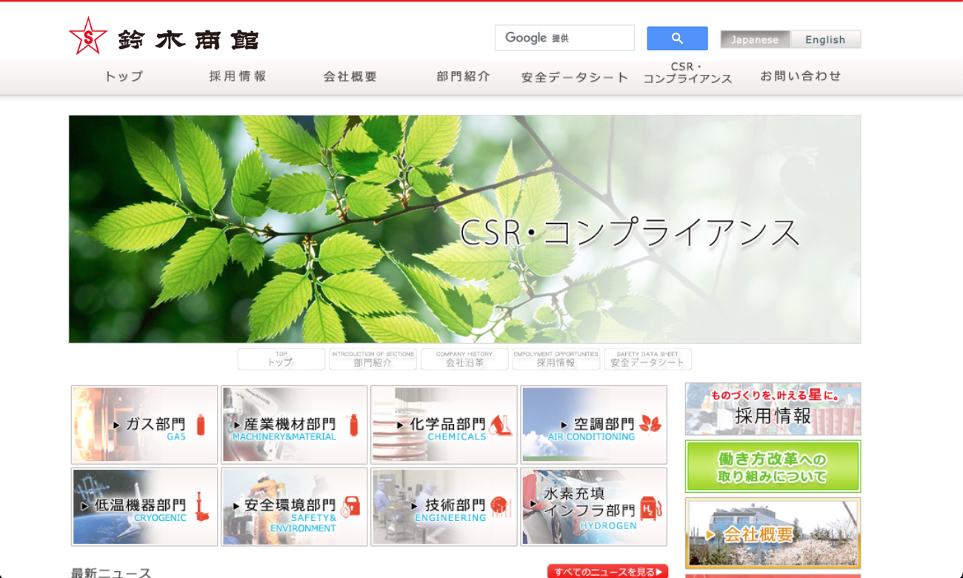Image resolution: width=963 pixels, height=578 pixels.
Task: Open the 低温機器部門 cryogenic tile
Action: pyautogui.click(x=144, y=506)
